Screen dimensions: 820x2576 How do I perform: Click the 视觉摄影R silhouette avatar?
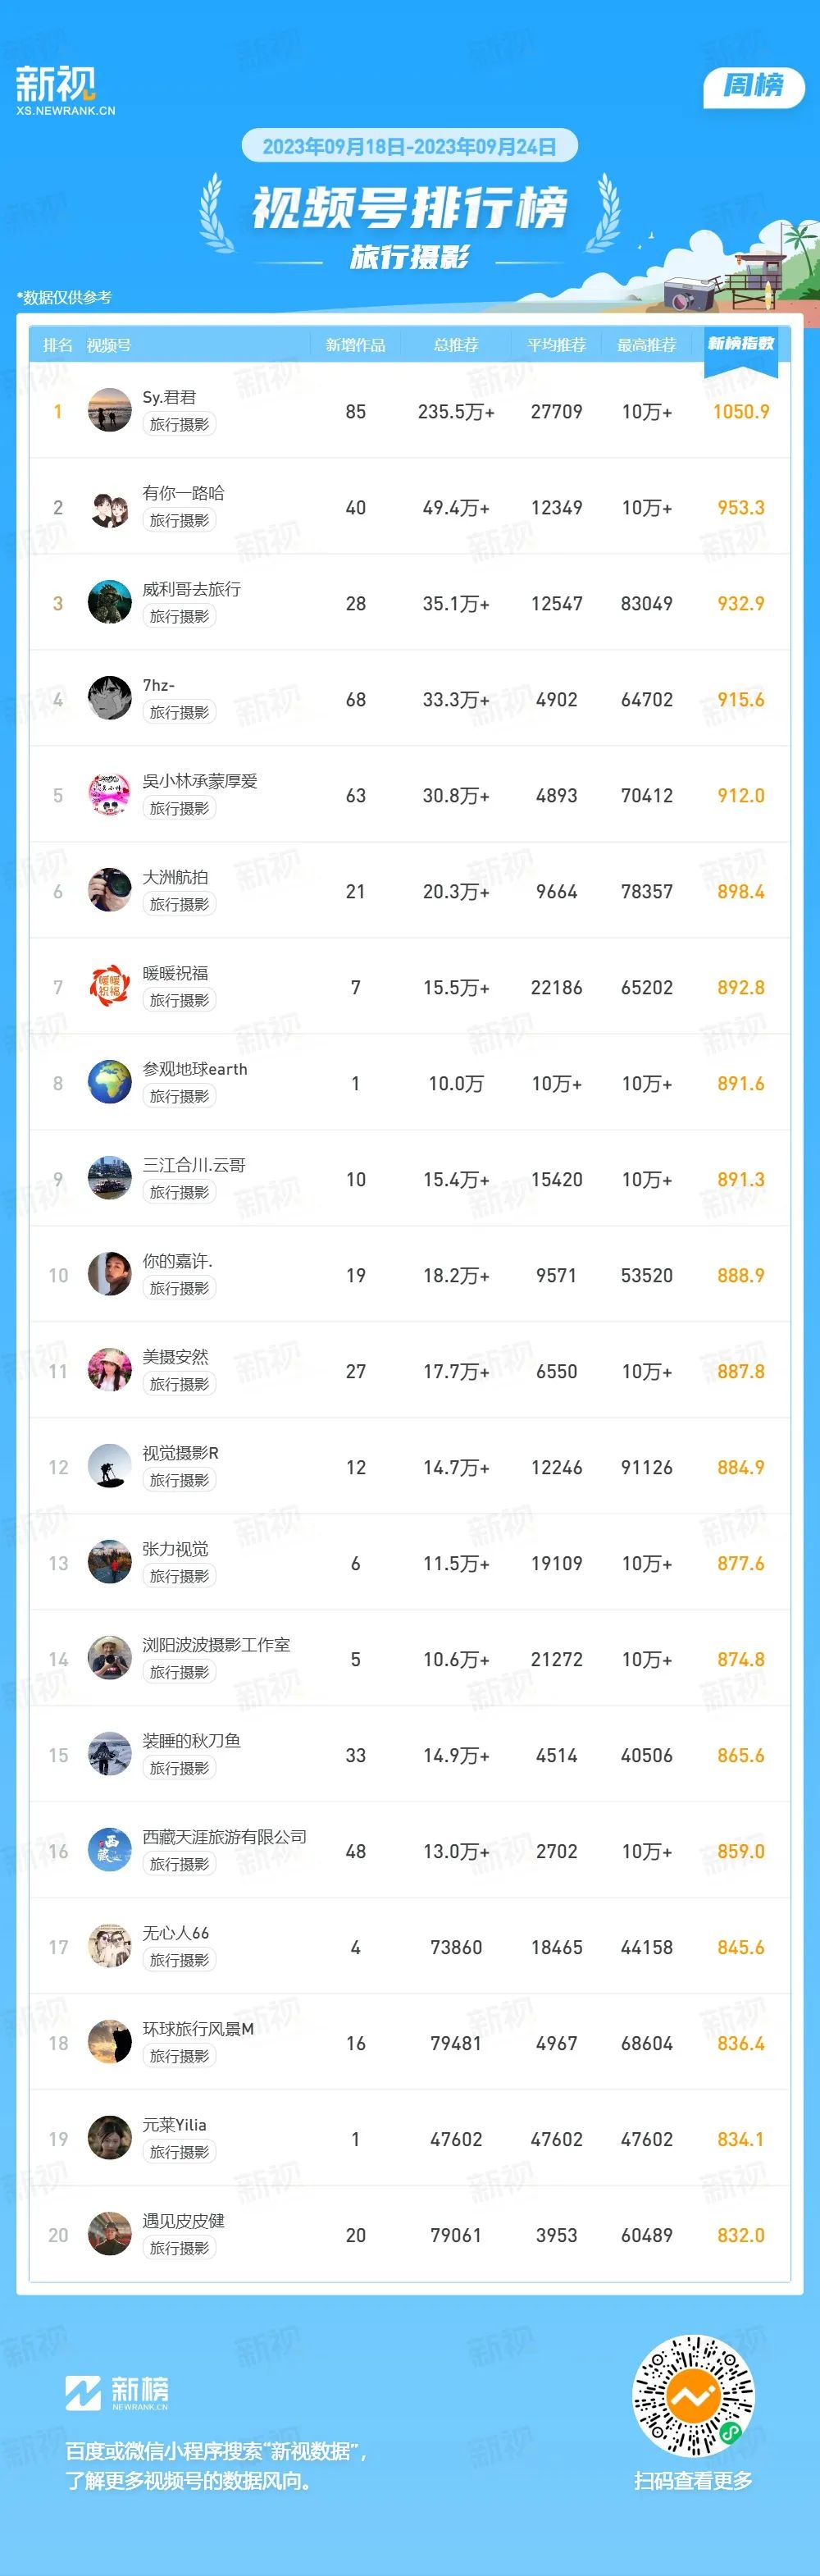[110, 1466]
